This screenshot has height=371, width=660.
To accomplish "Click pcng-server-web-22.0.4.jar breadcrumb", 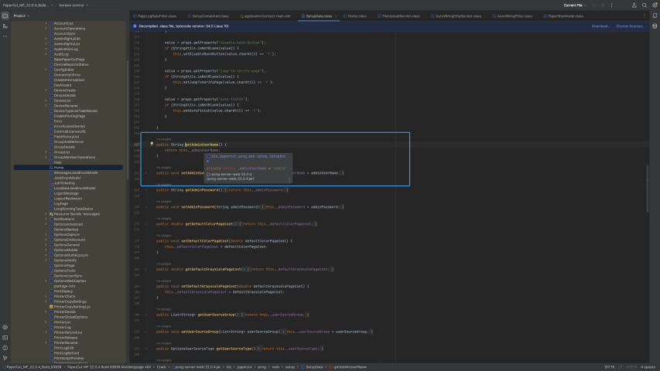I will pos(195,367).
